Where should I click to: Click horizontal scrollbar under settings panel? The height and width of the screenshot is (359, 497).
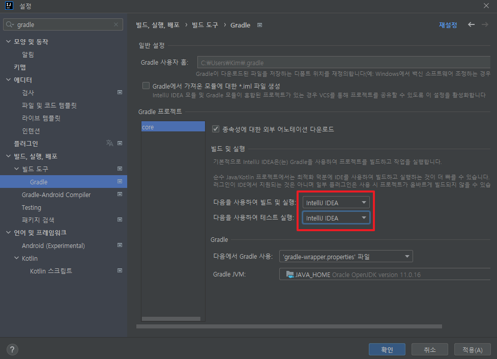(x=289, y=326)
